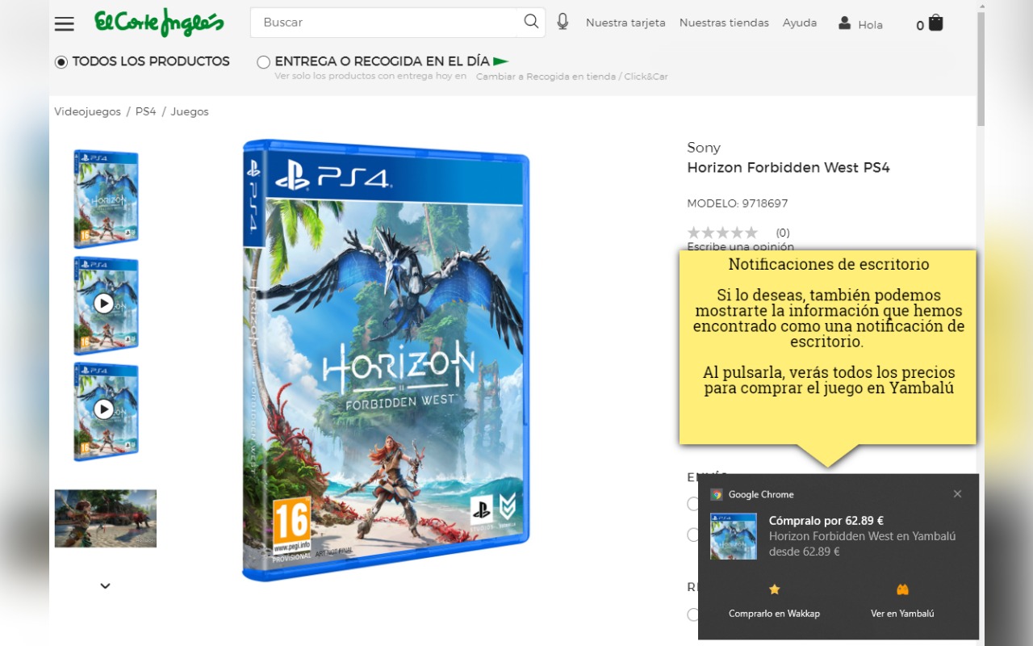The image size is (1033, 646).
Task: Select Entrega o recogida en el día option
Action: [x=263, y=62]
